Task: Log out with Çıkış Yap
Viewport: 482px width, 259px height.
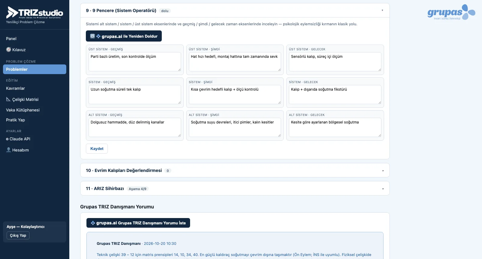Action: click(18, 236)
